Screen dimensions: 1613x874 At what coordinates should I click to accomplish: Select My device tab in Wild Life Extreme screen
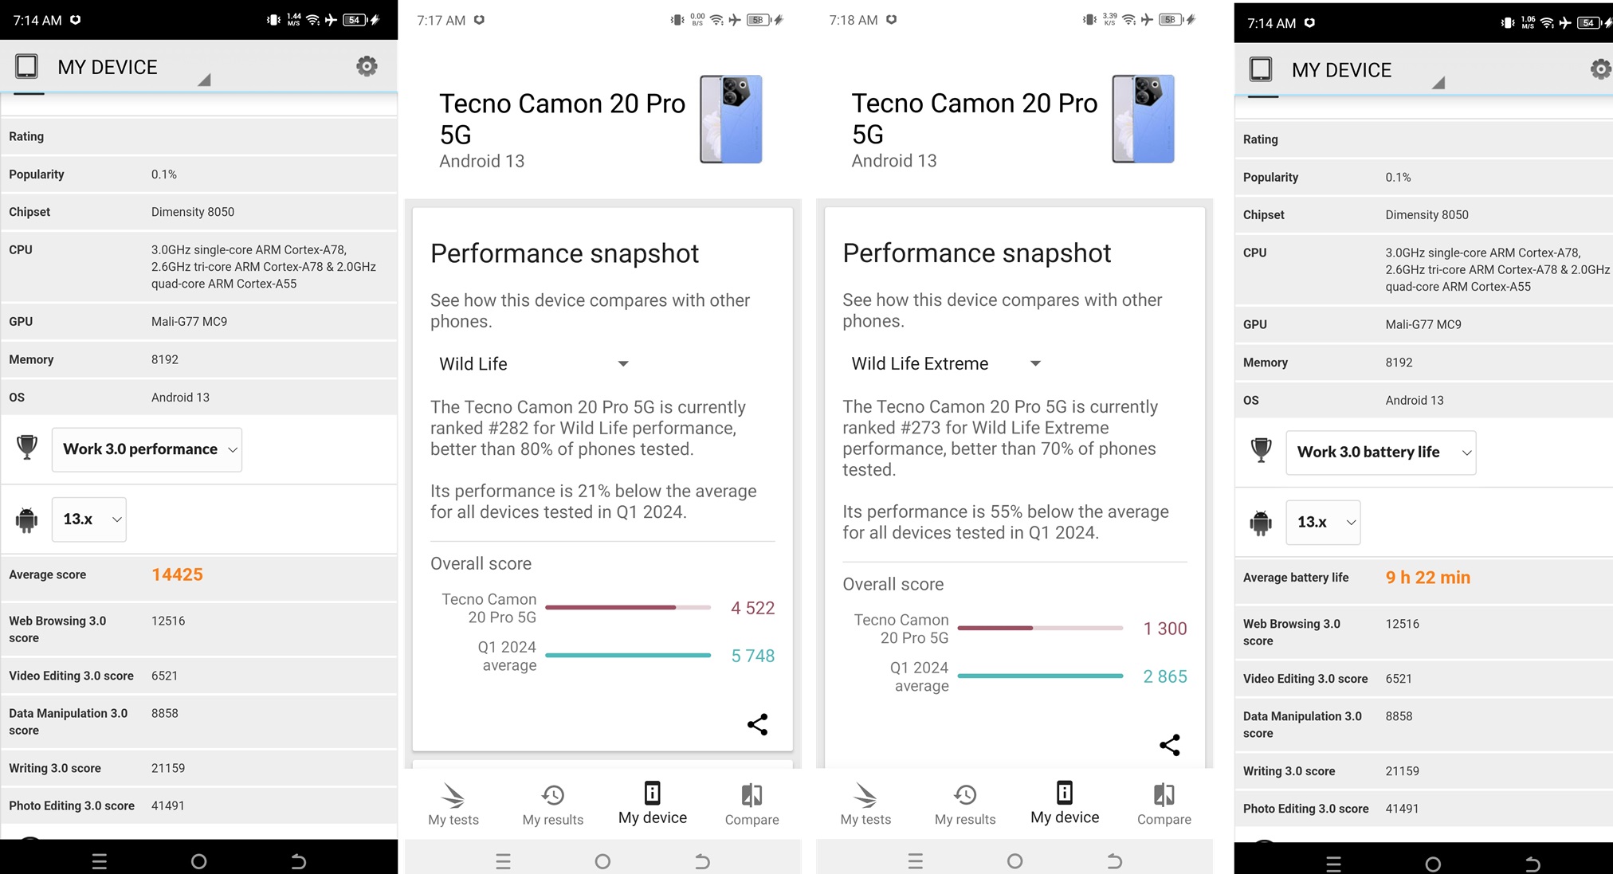(x=1065, y=803)
